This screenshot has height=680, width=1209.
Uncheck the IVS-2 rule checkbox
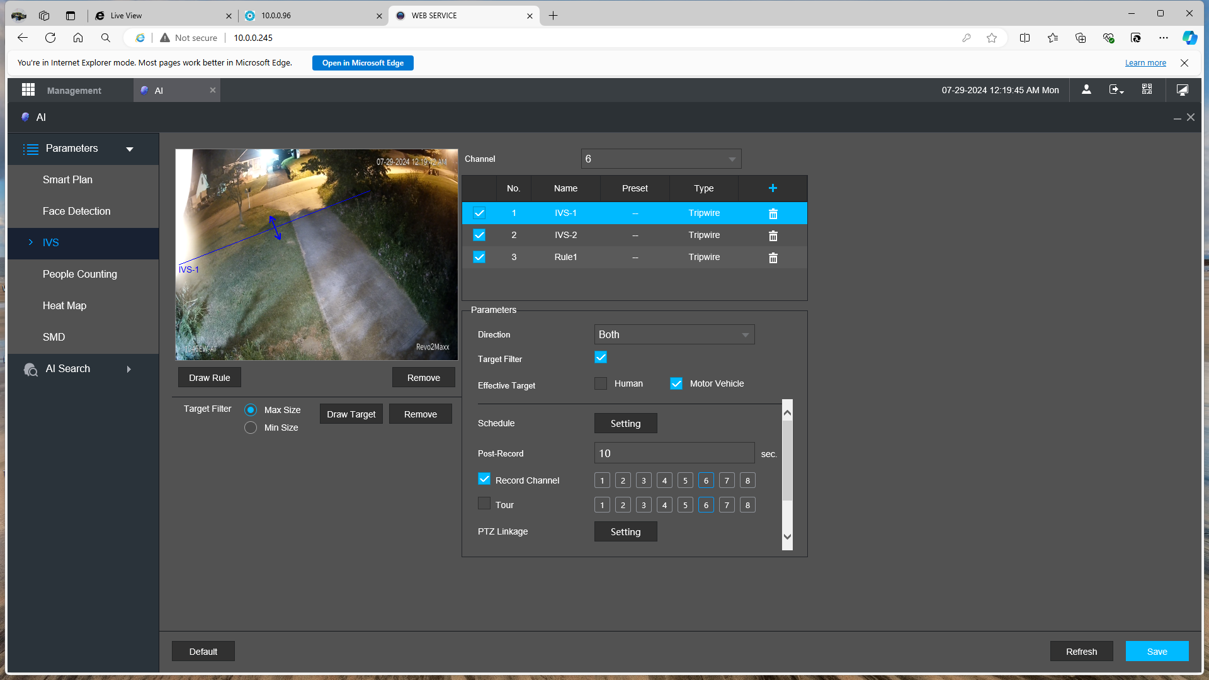click(x=479, y=235)
